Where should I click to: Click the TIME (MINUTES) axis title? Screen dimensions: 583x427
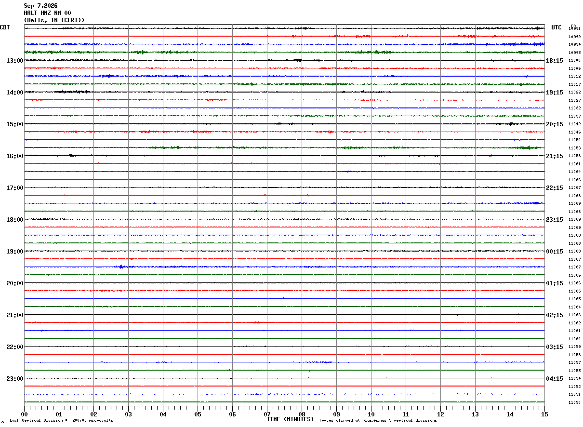pos(290,419)
